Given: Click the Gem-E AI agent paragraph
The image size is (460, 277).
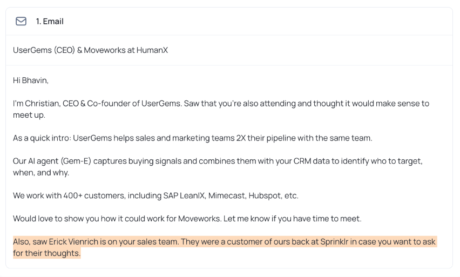Looking at the screenshot, I should (218, 167).
